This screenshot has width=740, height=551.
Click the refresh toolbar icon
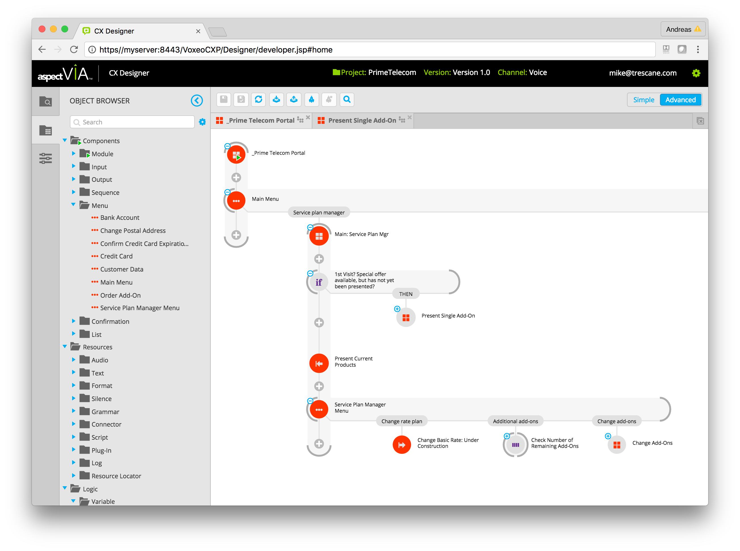[x=258, y=99]
